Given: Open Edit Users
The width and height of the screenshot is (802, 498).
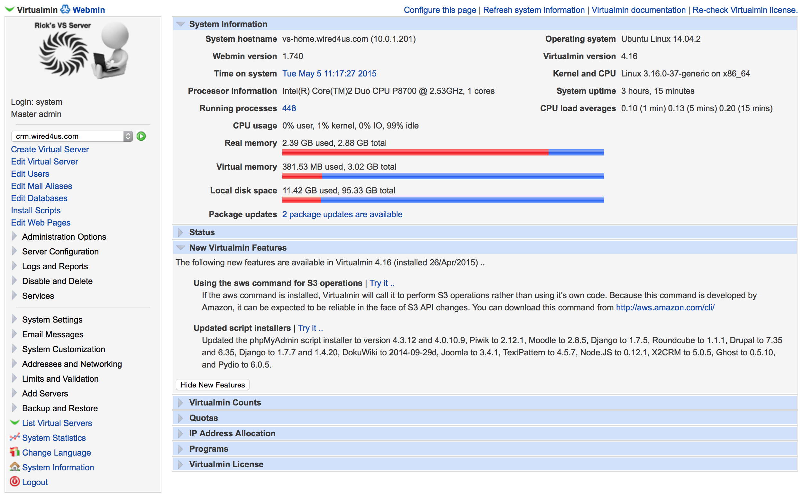Looking at the screenshot, I should [30, 174].
